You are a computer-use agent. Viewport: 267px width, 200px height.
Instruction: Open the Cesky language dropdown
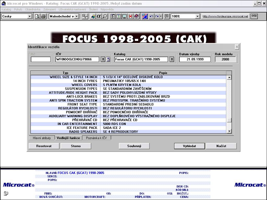(x=29, y=16)
